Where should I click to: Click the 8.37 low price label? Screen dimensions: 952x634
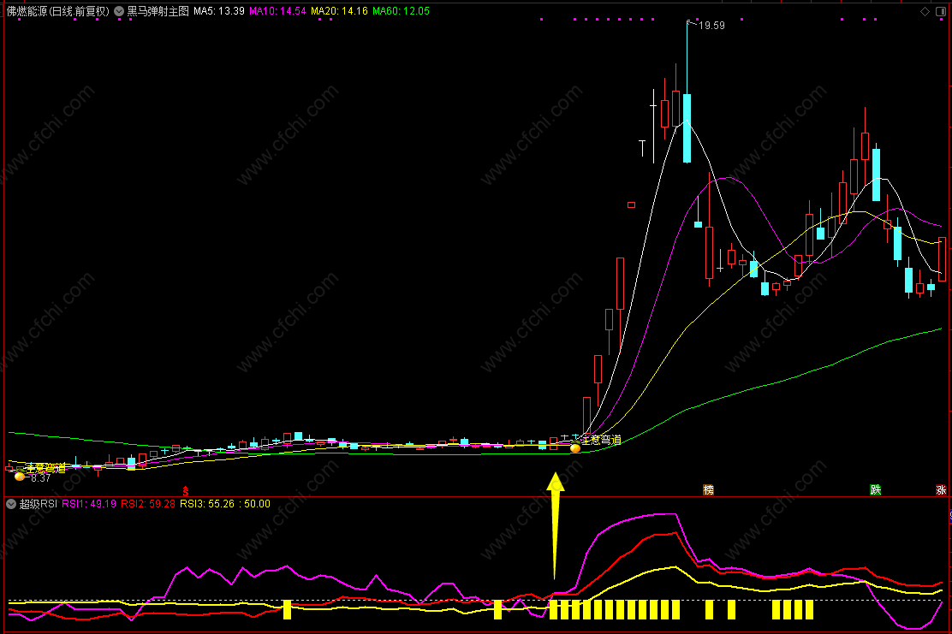pos(40,478)
